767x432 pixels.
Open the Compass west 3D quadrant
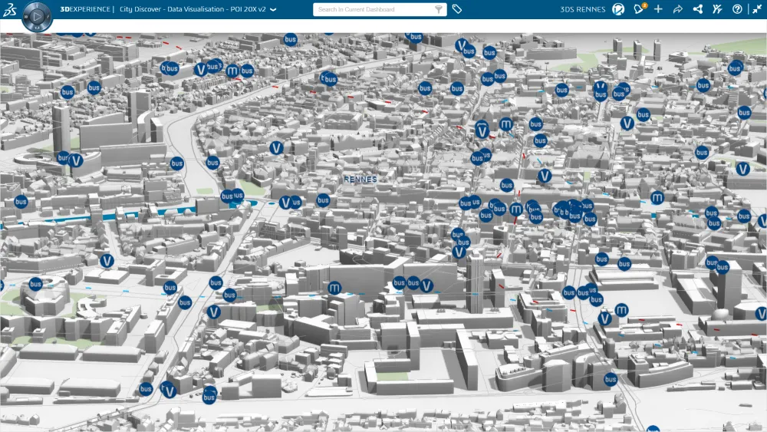(x=26, y=16)
